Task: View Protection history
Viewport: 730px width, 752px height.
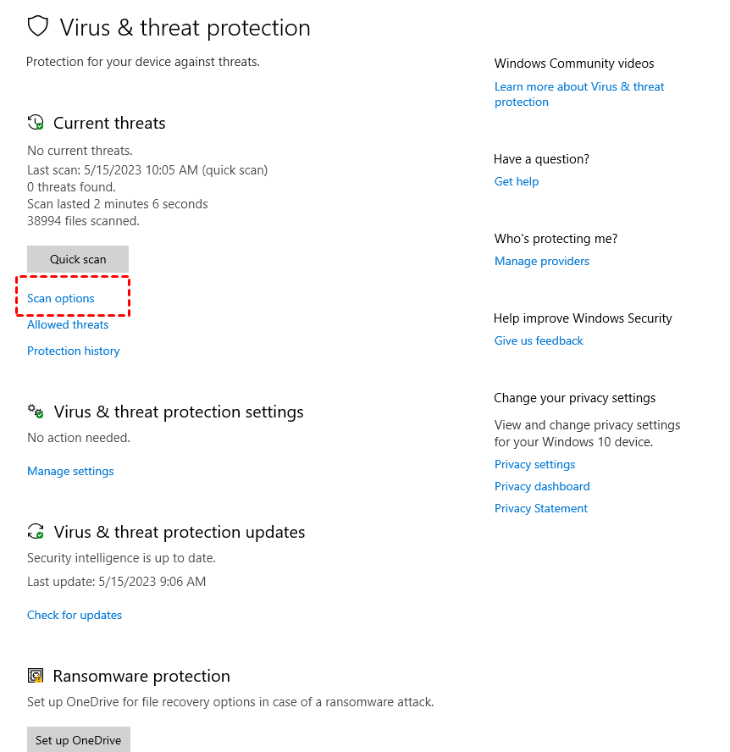Action: pos(74,351)
